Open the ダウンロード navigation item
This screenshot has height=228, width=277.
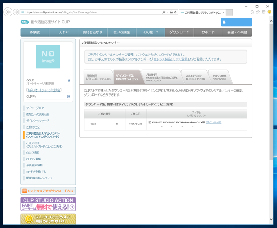click(179, 32)
